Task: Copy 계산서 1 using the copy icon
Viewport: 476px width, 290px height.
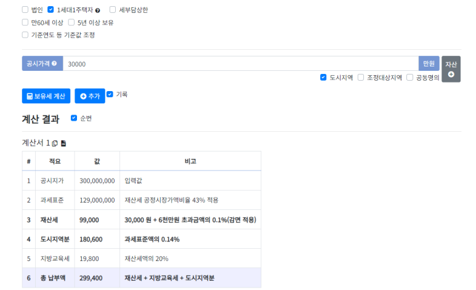Action: (55, 143)
